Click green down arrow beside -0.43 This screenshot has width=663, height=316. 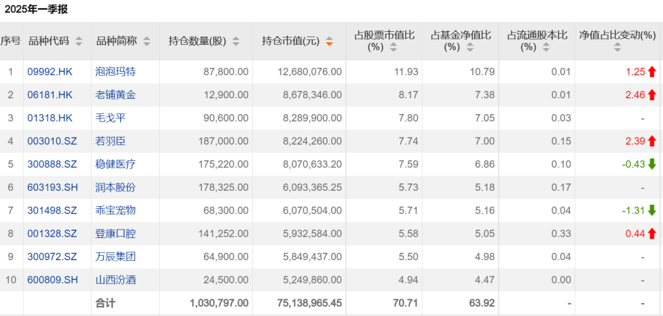click(651, 164)
